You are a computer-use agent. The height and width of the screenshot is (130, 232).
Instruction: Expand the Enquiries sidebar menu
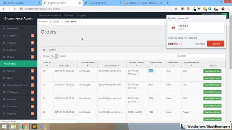(x=18, y=99)
